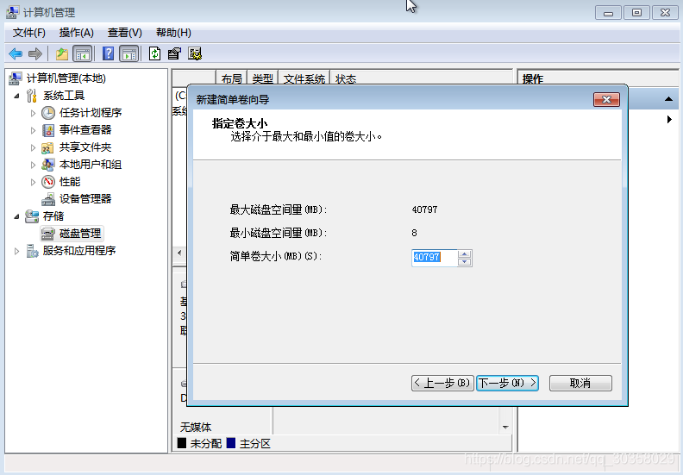The height and width of the screenshot is (475, 683).
Task: Expand the 性能 node
Action: click(33, 182)
